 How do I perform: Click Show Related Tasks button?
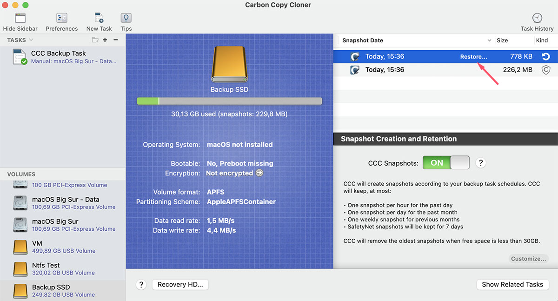point(512,285)
